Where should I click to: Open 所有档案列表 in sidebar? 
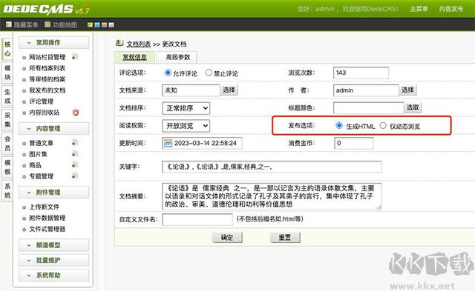pos(47,68)
